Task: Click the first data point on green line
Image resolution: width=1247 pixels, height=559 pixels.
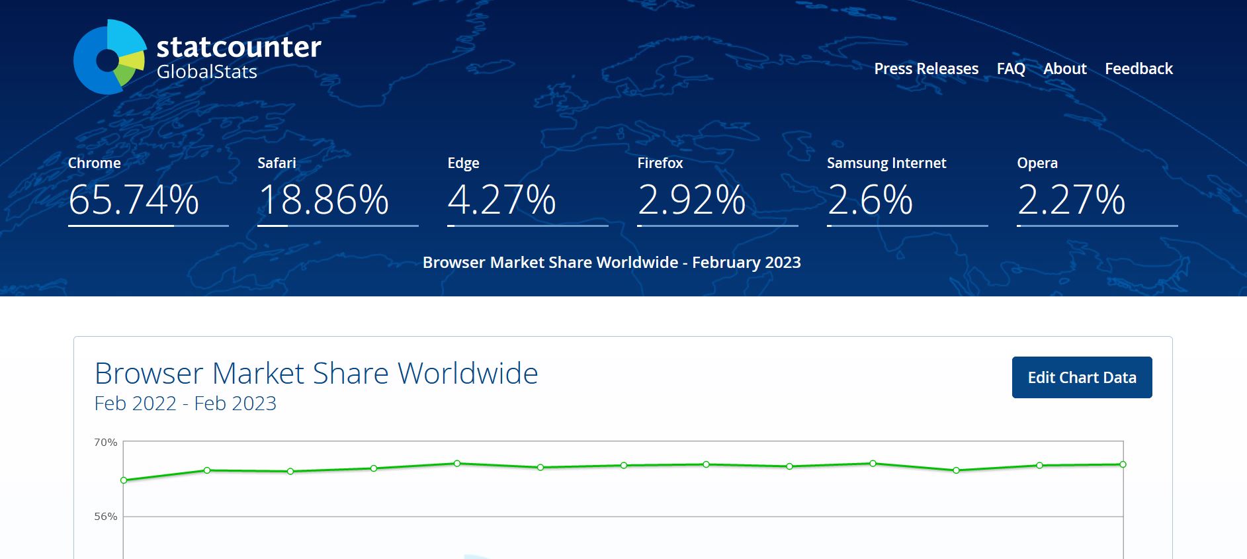Action: click(124, 480)
